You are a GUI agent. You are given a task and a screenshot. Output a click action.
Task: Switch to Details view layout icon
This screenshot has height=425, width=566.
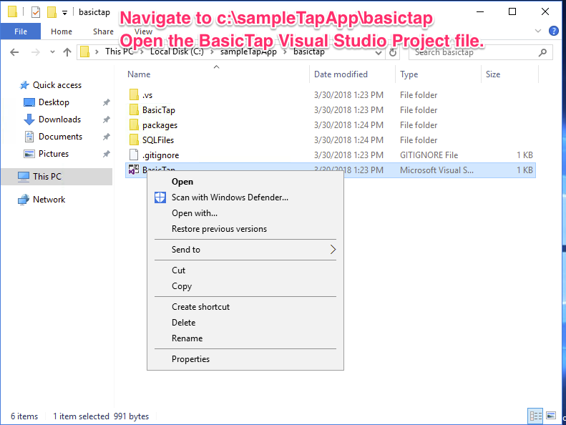pyautogui.click(x=536, y=416)
